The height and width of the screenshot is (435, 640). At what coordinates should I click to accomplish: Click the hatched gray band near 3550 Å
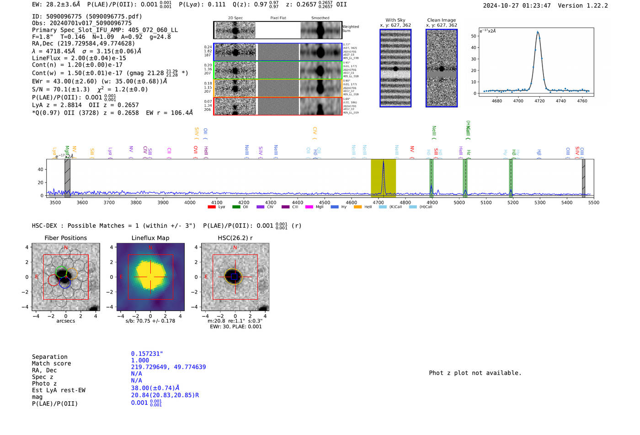pos(67,178)
